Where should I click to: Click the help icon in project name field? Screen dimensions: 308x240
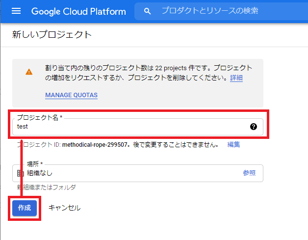(254, 127)
